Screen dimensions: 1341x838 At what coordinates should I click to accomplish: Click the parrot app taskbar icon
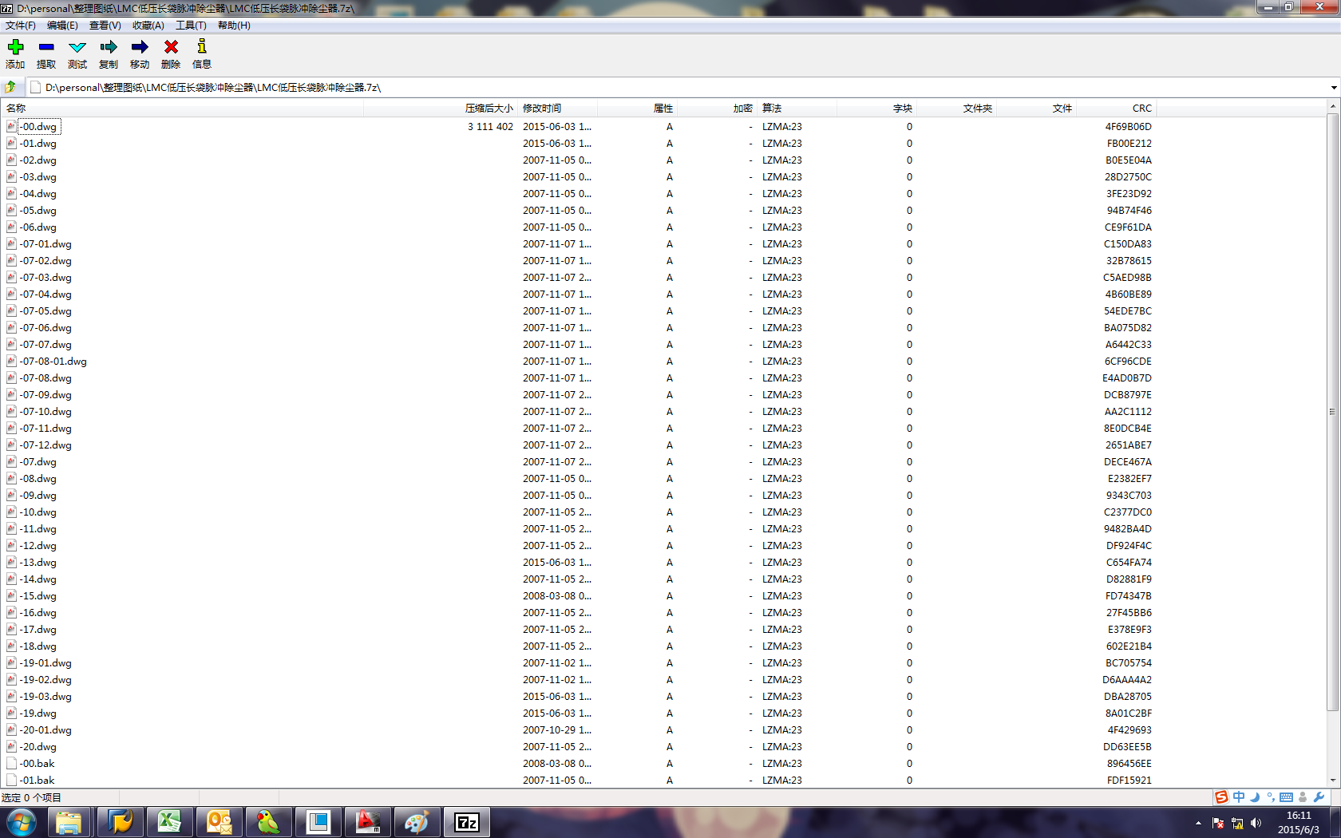(268, 823)
